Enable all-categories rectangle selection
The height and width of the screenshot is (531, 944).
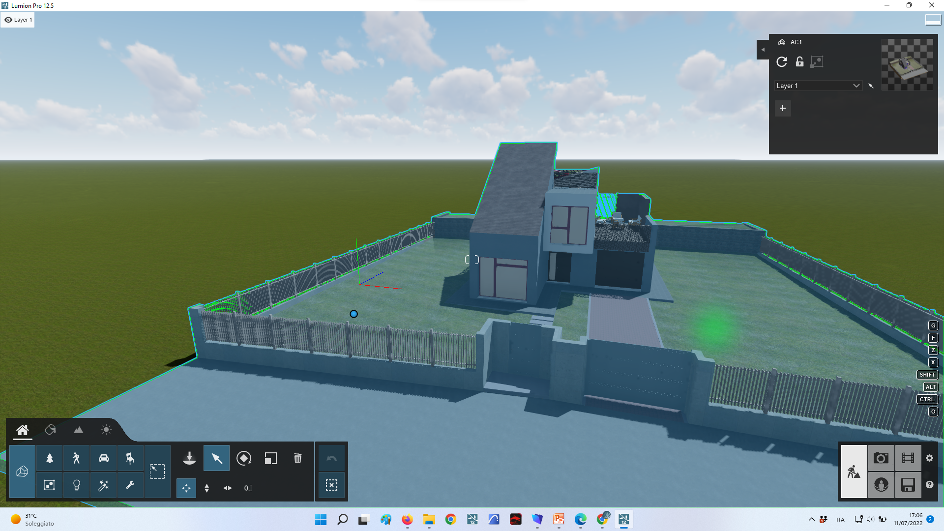pos(157,472)
